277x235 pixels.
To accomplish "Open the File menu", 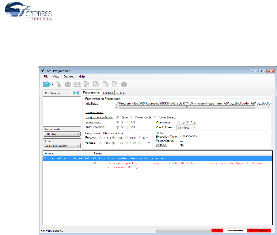I will (x=46, y=77).
